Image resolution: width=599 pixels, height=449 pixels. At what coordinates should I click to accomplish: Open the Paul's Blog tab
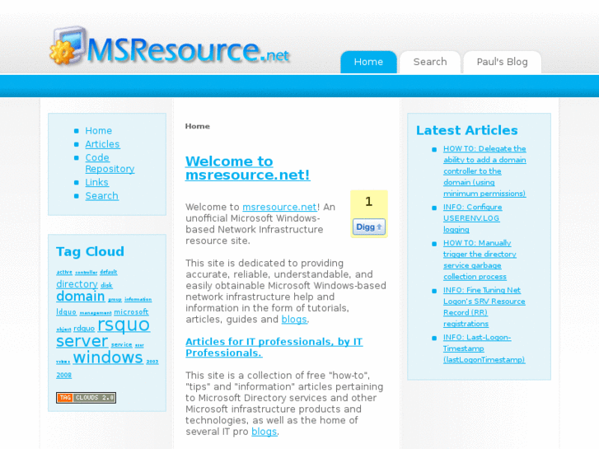[x=502, y=62]
